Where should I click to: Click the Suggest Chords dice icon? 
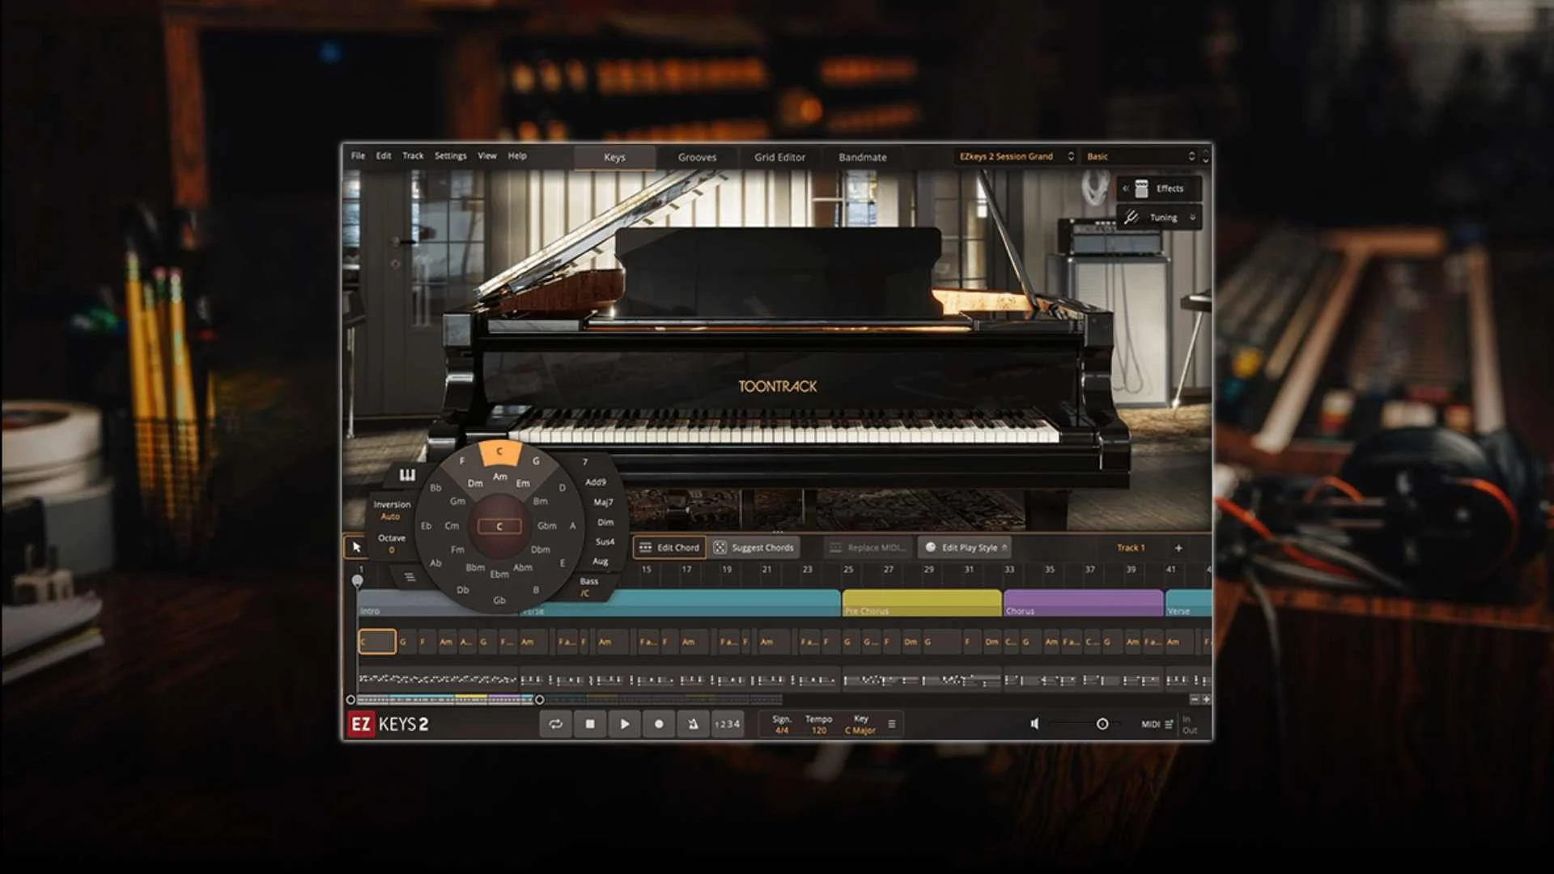(x=720, y=548)
